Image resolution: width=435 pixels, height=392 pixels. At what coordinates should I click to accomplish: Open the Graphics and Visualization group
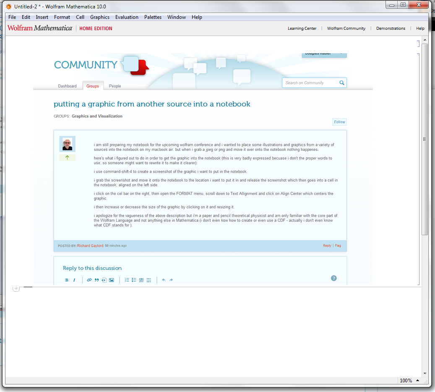pyautogui.click(x=97, y=116)
